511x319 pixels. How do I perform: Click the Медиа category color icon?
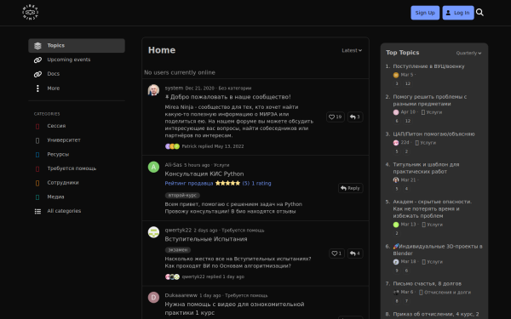37,197
